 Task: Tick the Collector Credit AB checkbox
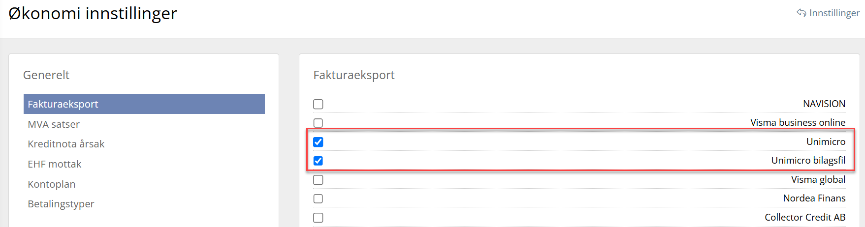tap(319, 218)
